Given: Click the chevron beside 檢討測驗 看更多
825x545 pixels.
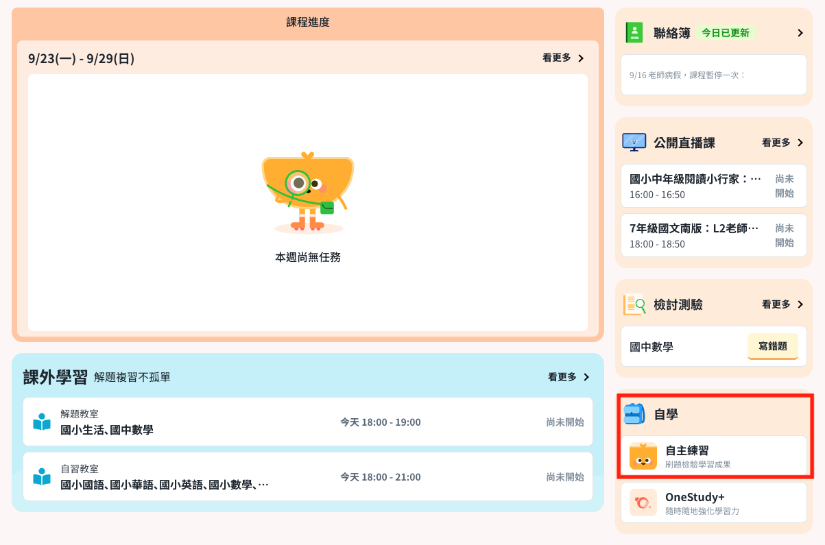Looking at the screenshot, I should pyautogui.click(x=800, y=304).
